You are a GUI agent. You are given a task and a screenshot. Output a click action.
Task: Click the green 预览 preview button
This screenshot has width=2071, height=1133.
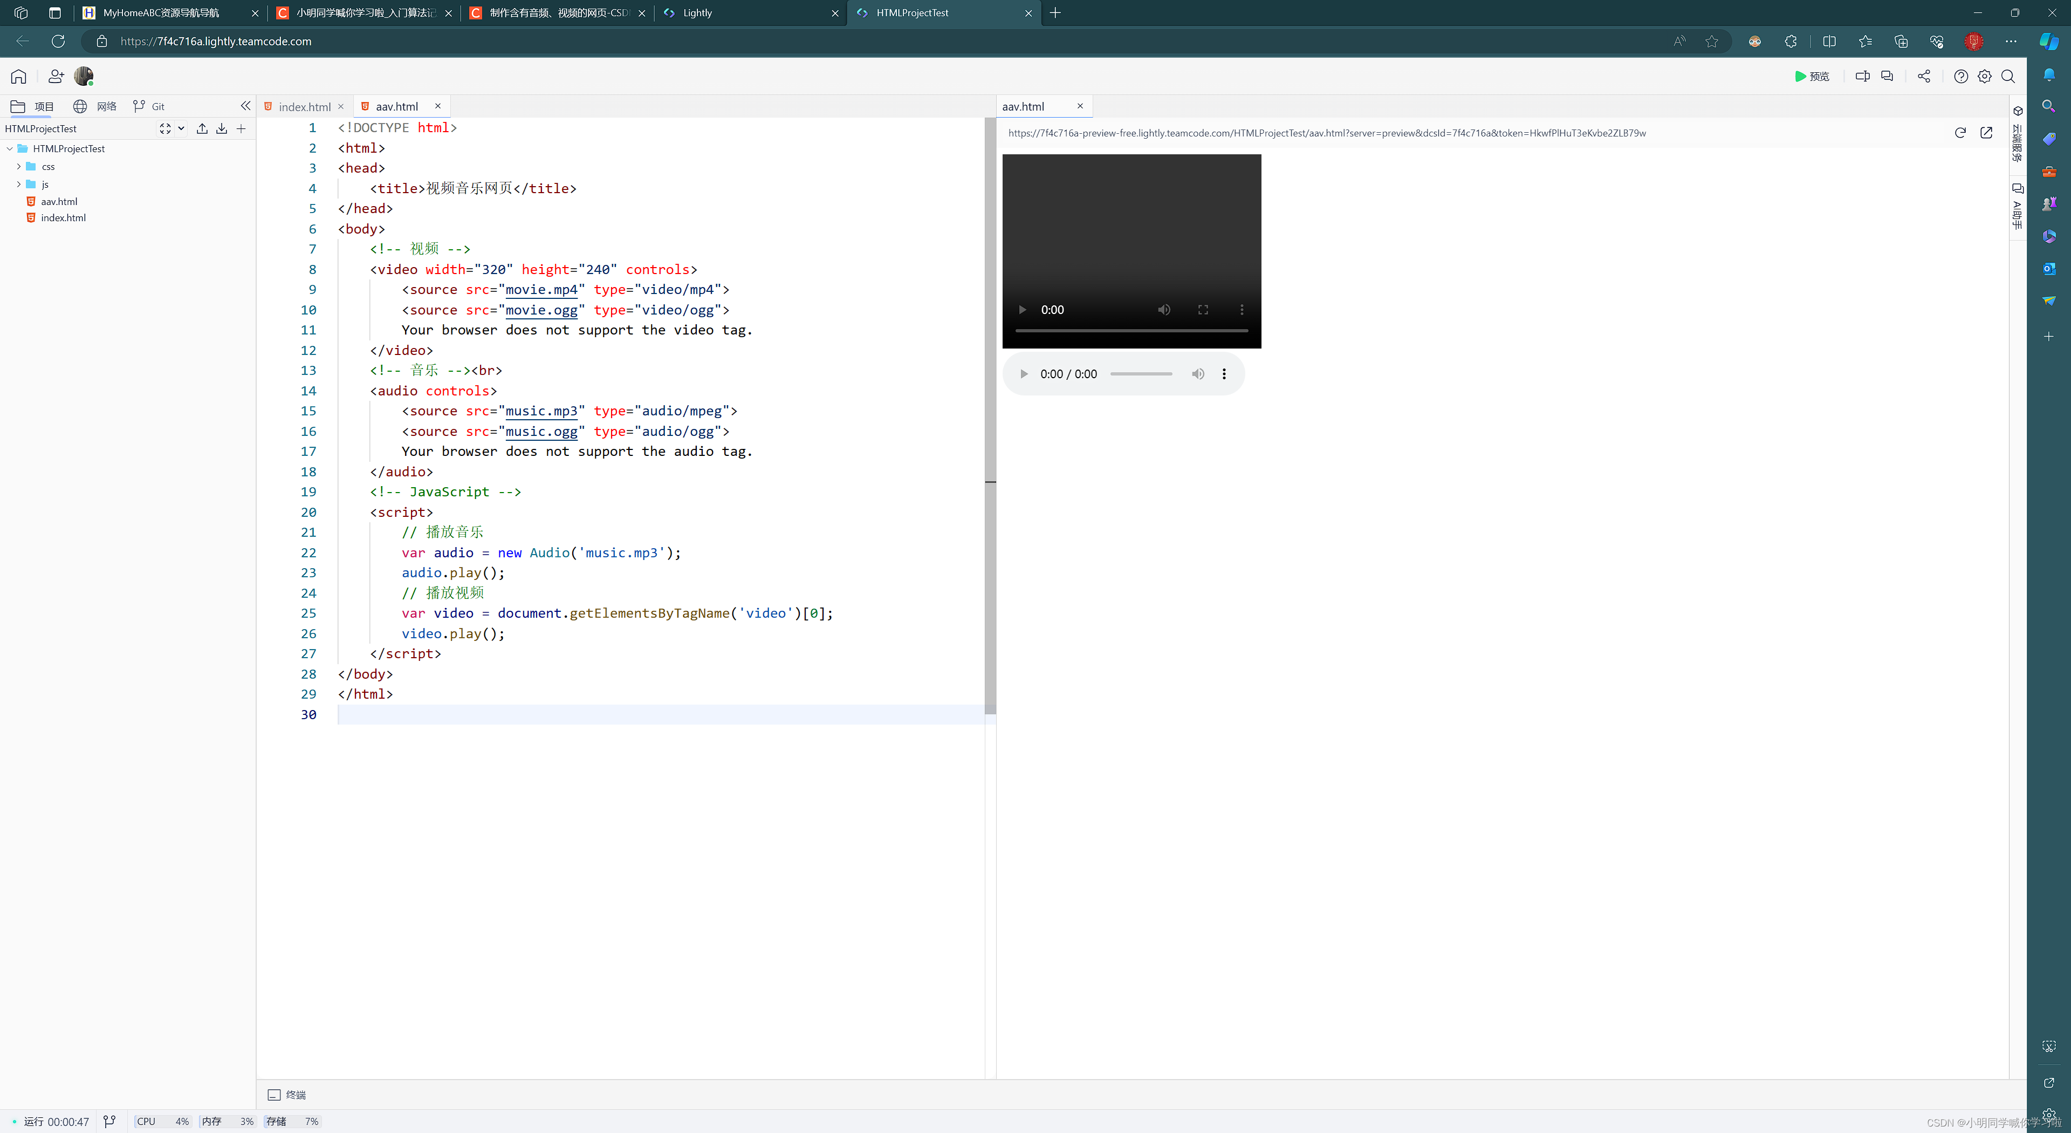1812,77
